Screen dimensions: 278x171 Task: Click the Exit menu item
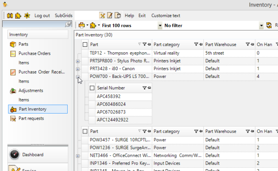click(142, 16)
